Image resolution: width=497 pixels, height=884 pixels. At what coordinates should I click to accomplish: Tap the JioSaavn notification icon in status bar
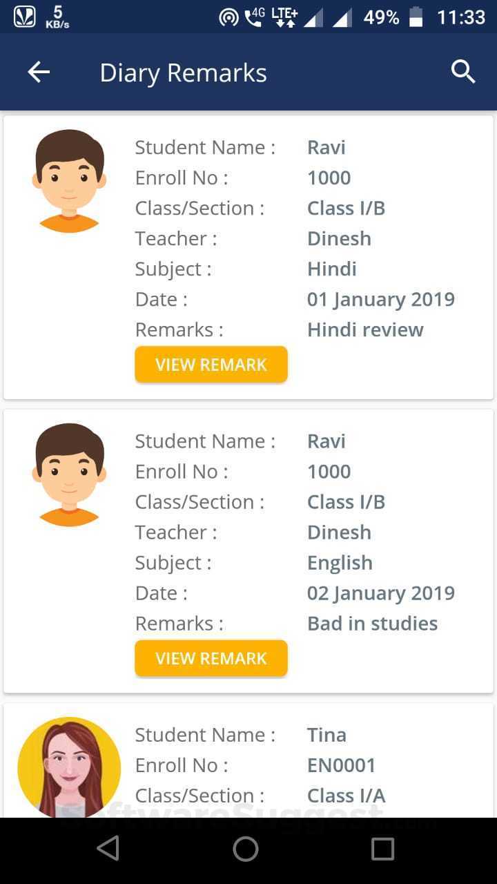tap(24, 17)
